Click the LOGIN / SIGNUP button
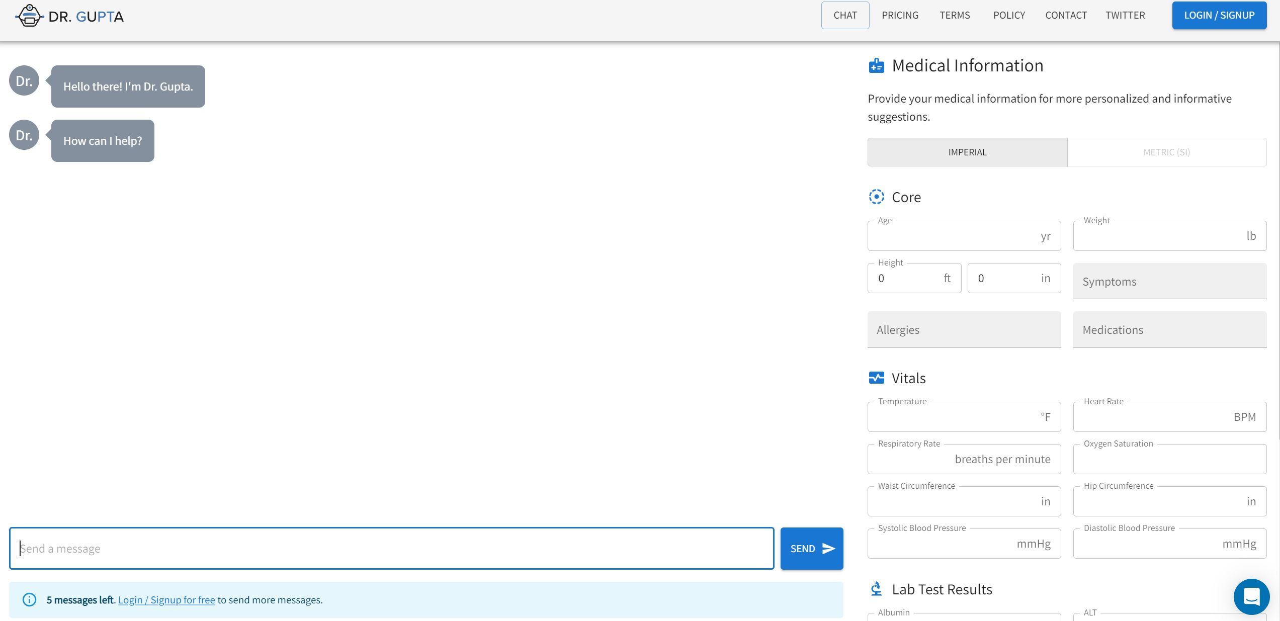This screenshot has width=1280, height=621. [1219, 15]
